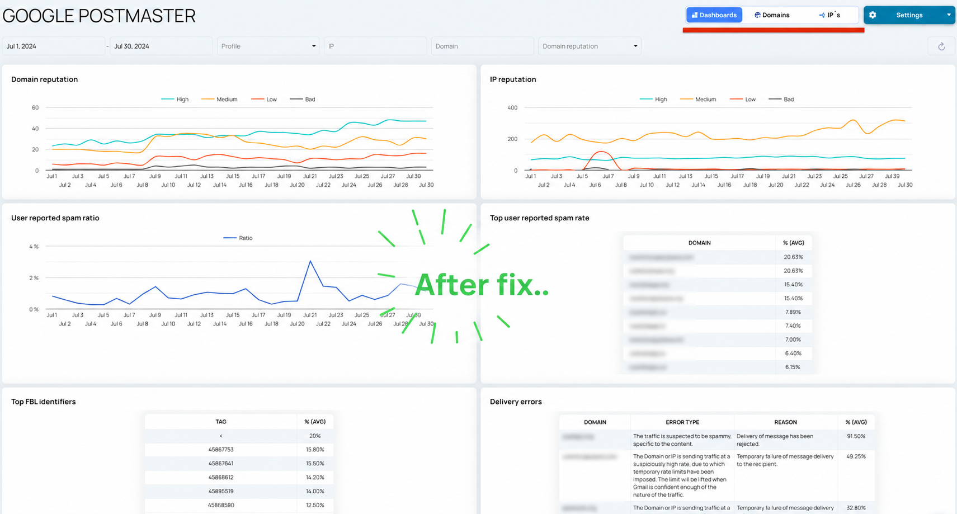Switch to the Dashboards tab
The height and width of the screenshot is (514, 957).
(714, 15)
